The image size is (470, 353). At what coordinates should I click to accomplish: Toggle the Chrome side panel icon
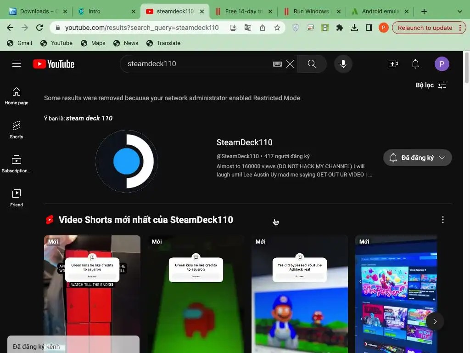tap(369, 28)
